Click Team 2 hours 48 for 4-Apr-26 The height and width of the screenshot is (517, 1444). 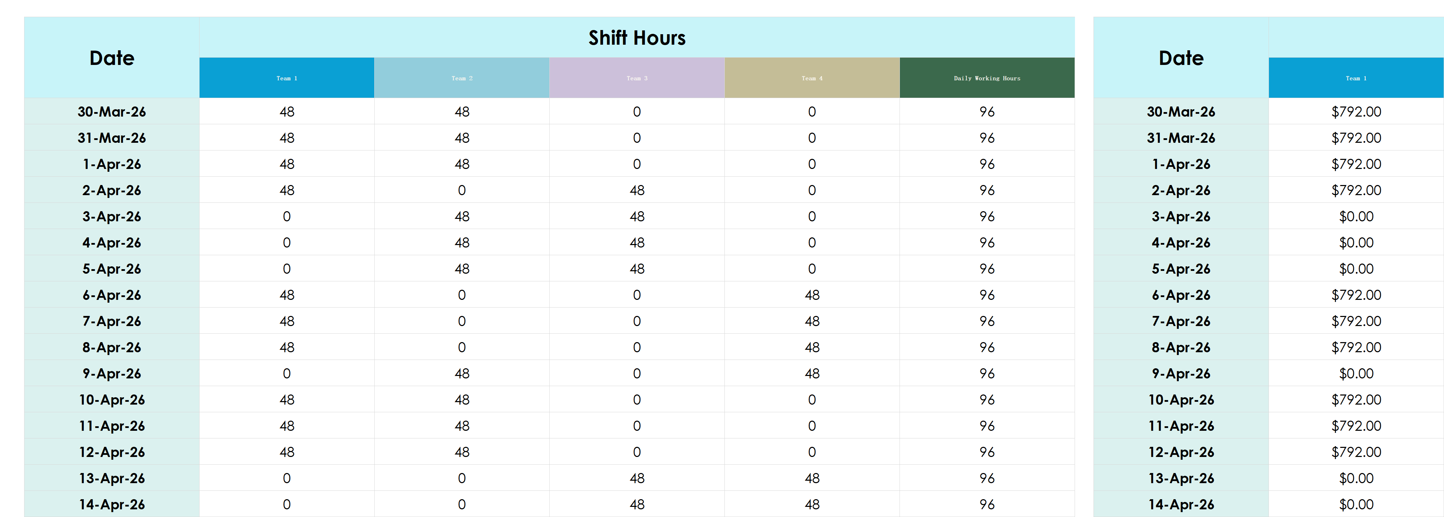(462, 243)
